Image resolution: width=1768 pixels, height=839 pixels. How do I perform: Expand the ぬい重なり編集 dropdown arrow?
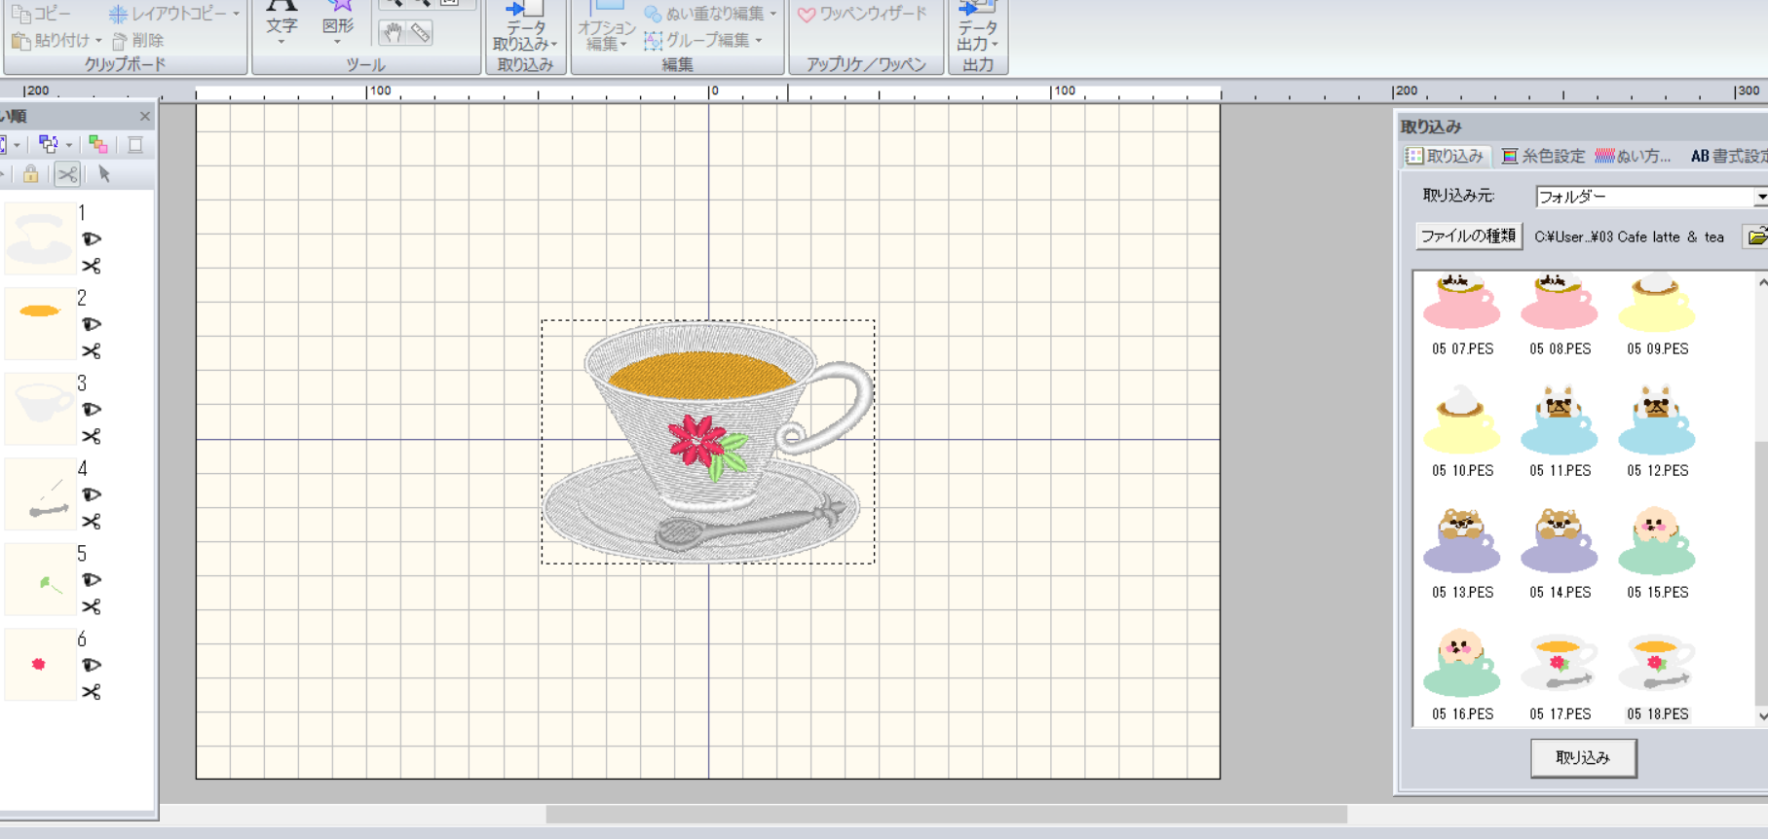(773, 14)
